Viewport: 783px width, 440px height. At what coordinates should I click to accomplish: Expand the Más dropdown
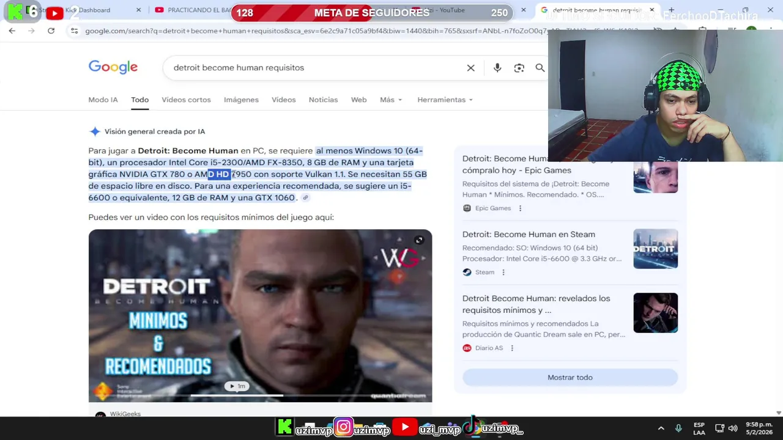pos(391,100)
